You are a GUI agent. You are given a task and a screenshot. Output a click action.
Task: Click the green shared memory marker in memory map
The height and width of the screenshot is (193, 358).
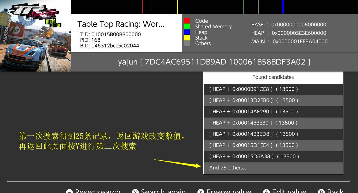[x=243, y=7]
